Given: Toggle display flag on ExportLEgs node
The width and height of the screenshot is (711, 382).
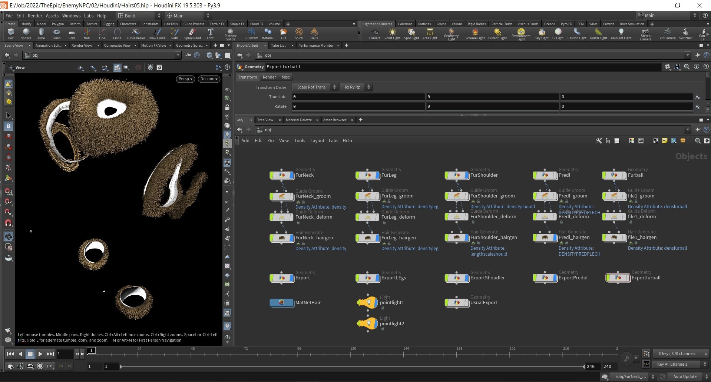Looking at the screenshot, I should click(x=378, y=278).
